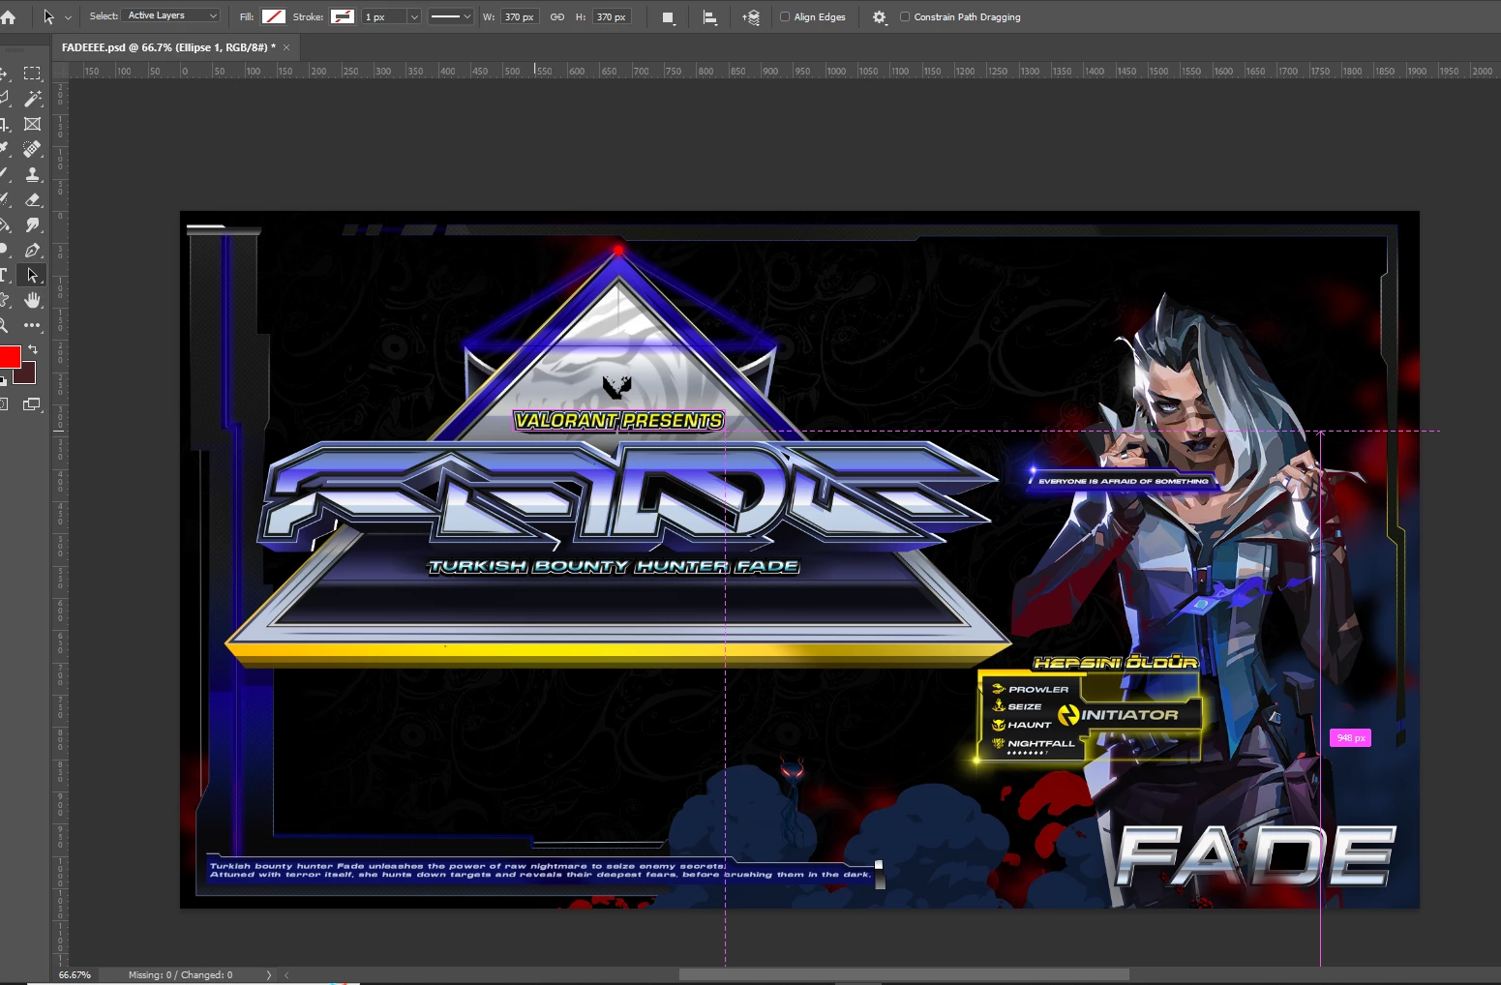Click the INITIATOR label on canvas
Image resolution: width=1501 pixels, height=985 pixels.
(1129, 715)
